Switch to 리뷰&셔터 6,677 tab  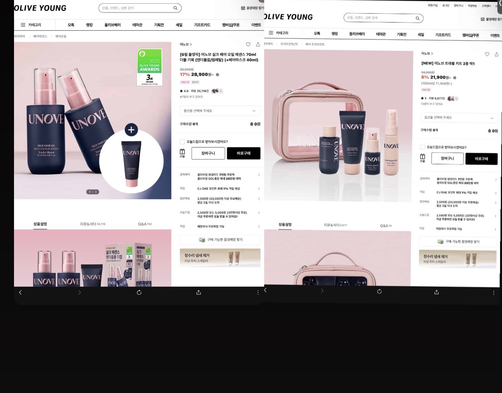pyautogui.click(x=335, y=225)
